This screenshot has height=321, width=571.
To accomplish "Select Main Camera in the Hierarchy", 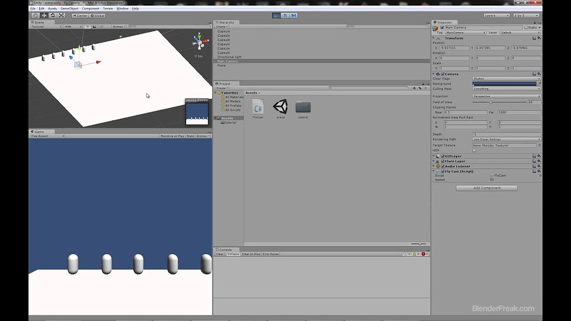I will pos(229,60).
